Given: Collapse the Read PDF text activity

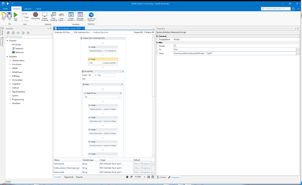Looking at the screenshot, I should [x=120, y=93].
